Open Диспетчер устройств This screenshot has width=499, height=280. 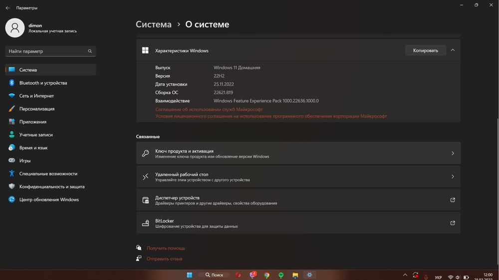[x=298, y=200]
